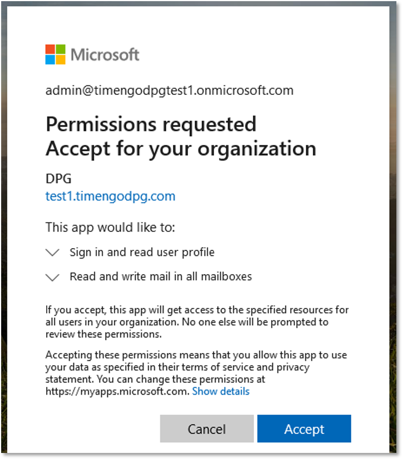
Task: Click the https://myapps.microsoft.com URL text
Action: (x=117, y=391)
